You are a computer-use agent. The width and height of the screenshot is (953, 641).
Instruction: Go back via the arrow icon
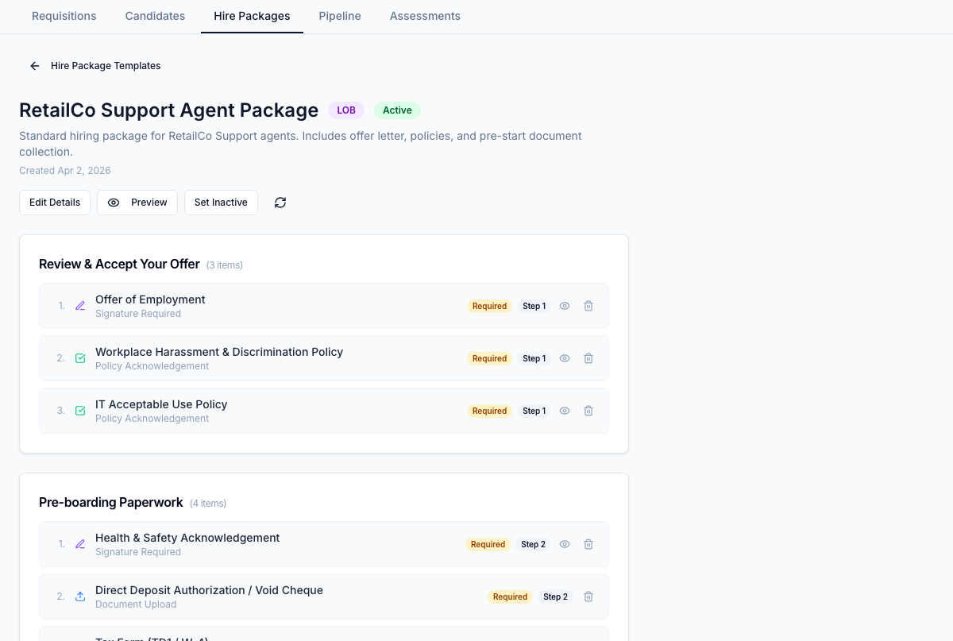(x=35, y=66)
